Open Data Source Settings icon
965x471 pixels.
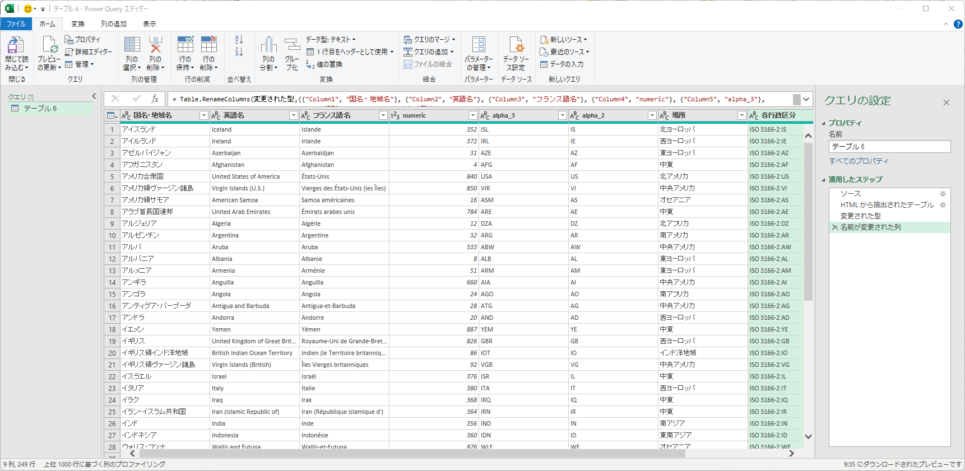pos(516,46)
